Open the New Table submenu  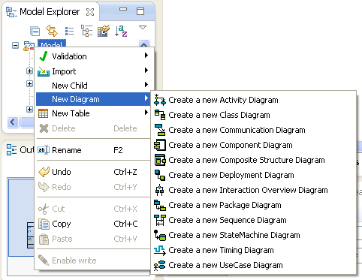[x=94, y=113]
